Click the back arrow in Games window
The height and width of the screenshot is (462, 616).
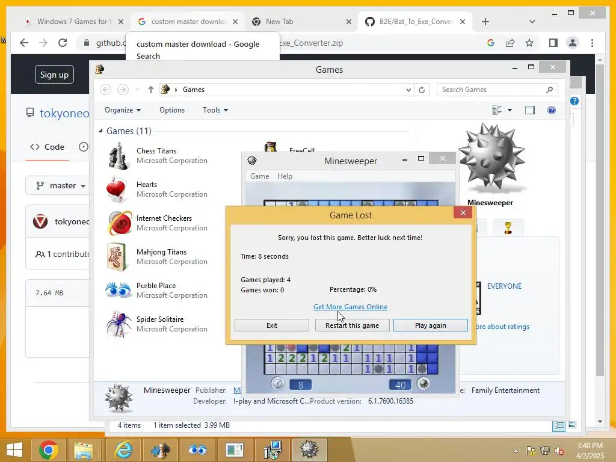pos(105,90)
